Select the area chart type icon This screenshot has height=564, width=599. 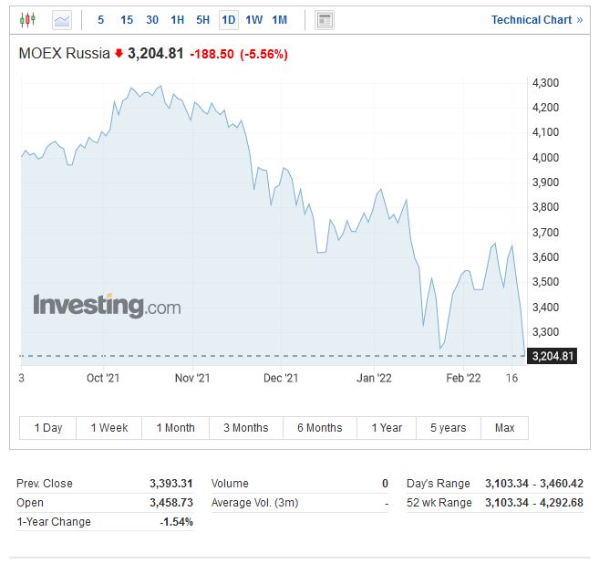point(61,19)
